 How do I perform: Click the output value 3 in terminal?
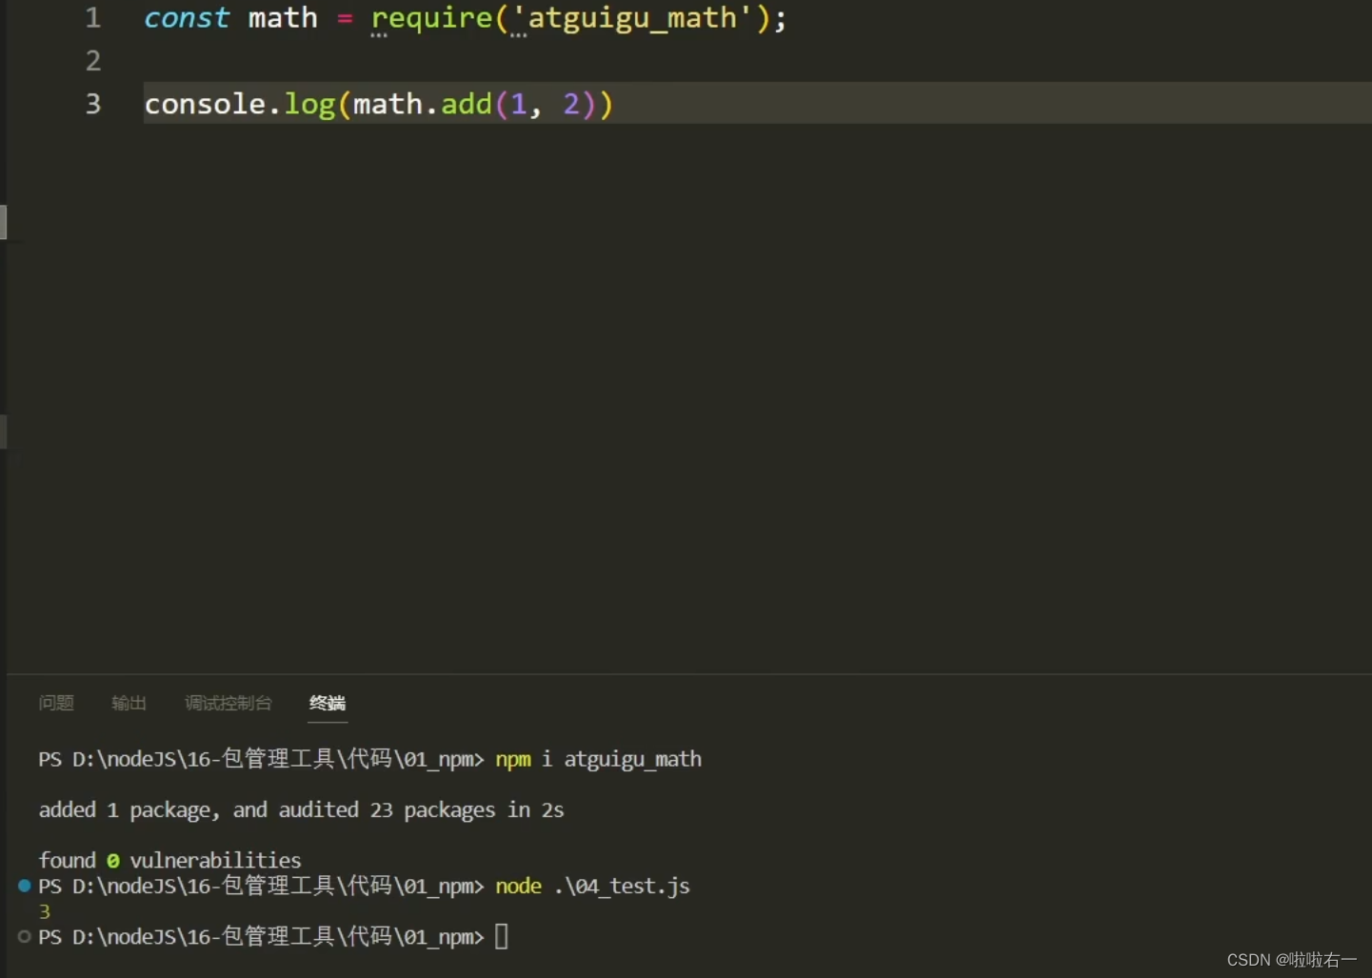point(44,911)
